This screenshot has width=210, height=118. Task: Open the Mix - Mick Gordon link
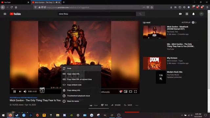point(180,45)
